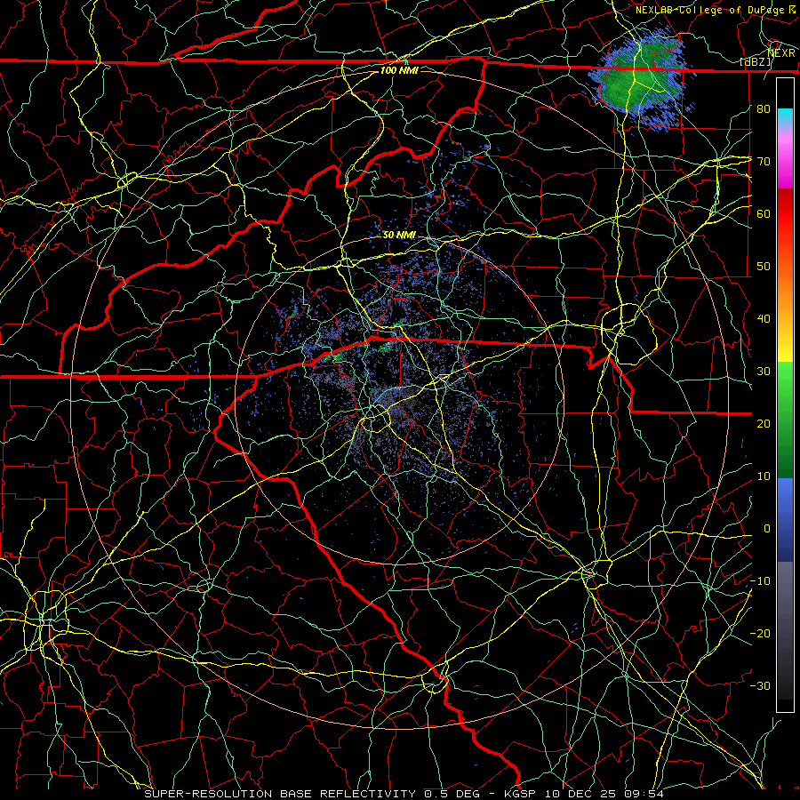
Task: Click the 30 dBZ scale label
Action: (x=764, y=372)
